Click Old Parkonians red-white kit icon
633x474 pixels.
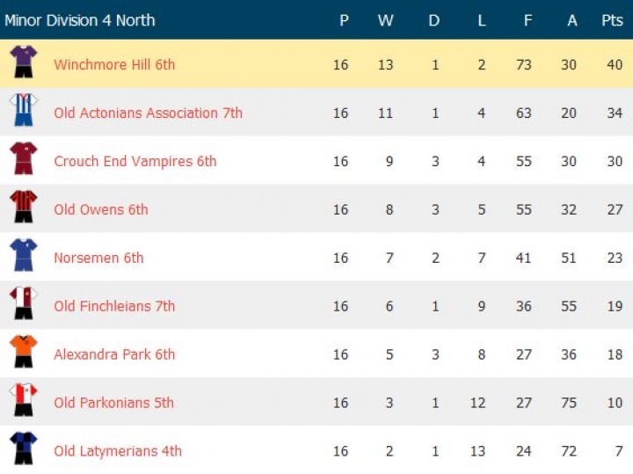pyautogui.click(x=23, y=401)
